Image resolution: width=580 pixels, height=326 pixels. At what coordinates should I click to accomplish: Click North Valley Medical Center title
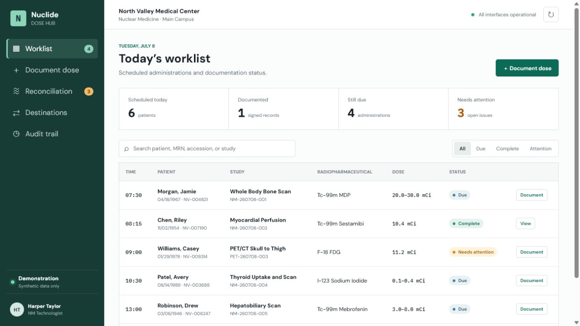click(x=159, y=11)
